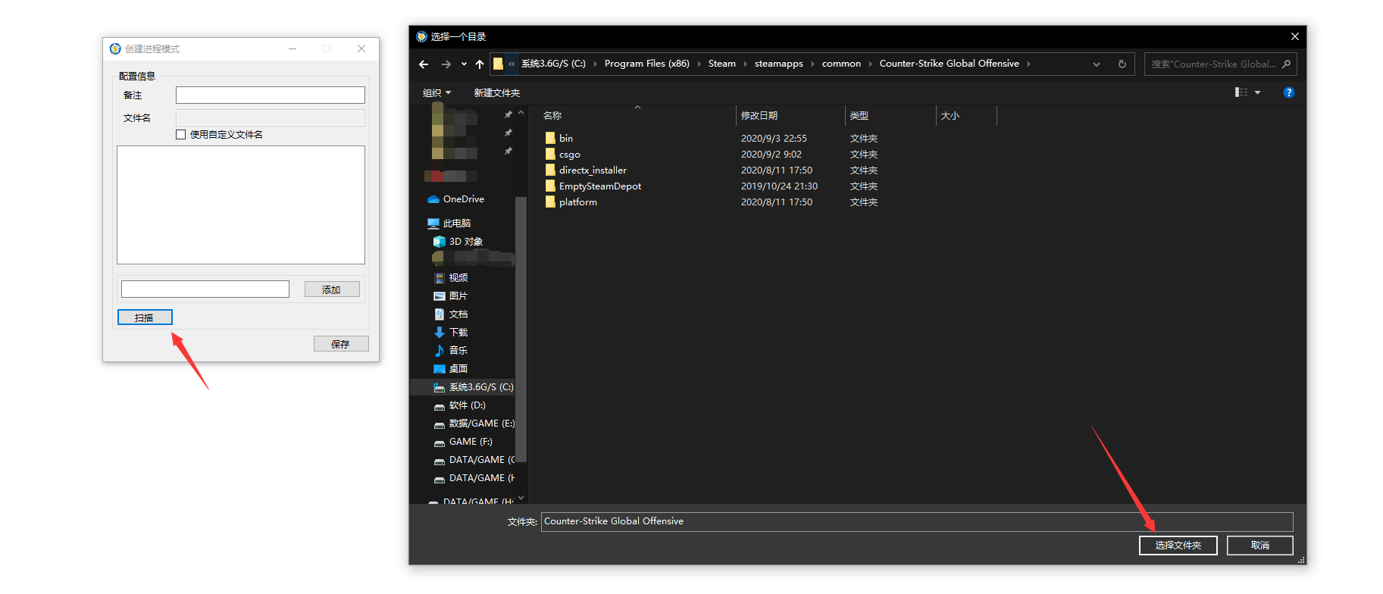Click the input field beside 添加
Screen dimensions: 1383x594
pyautogui.click(x=205, y=289)
